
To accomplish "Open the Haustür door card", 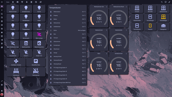I will [150, 27].
